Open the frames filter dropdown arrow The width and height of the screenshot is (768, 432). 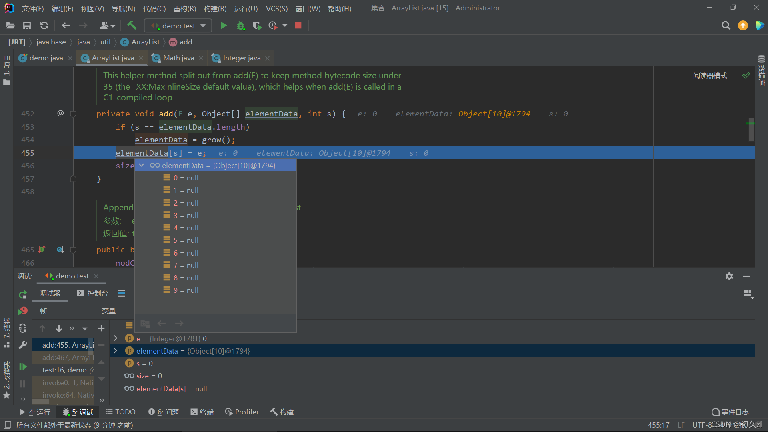coord(85,329)
